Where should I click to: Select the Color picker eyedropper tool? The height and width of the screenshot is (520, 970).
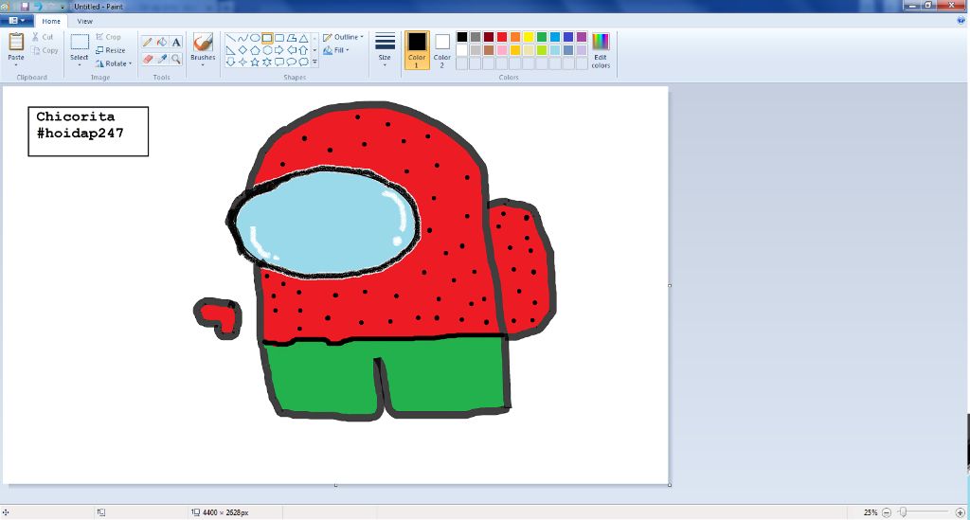click(x=161, y=59)
